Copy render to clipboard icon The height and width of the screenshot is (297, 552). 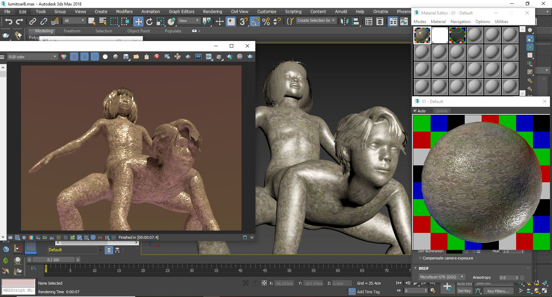click(x=147, y=57)
